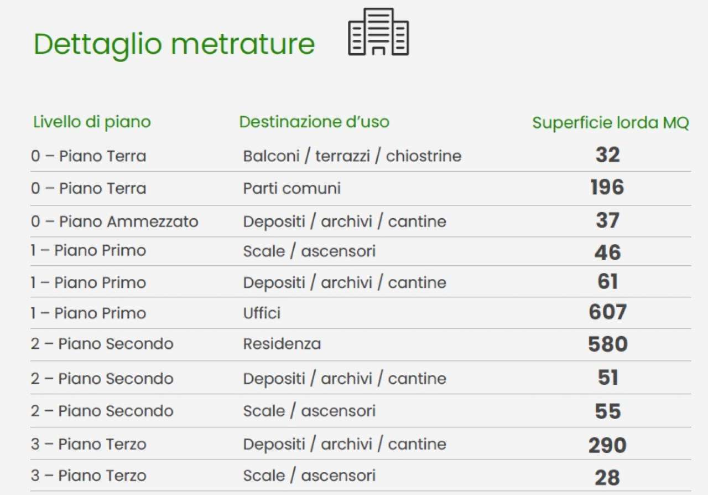
Task: Click the office building icon
Action: click(x=378, y=32)
